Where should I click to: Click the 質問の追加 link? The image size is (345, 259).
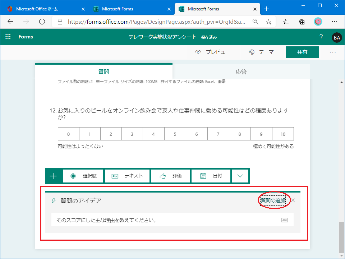[273, 200]
